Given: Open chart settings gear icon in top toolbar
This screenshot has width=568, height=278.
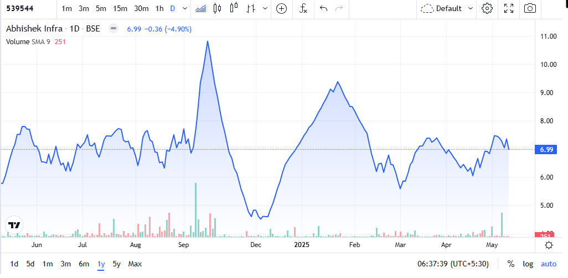Looking at the screenshot, I should coord(487,9).
